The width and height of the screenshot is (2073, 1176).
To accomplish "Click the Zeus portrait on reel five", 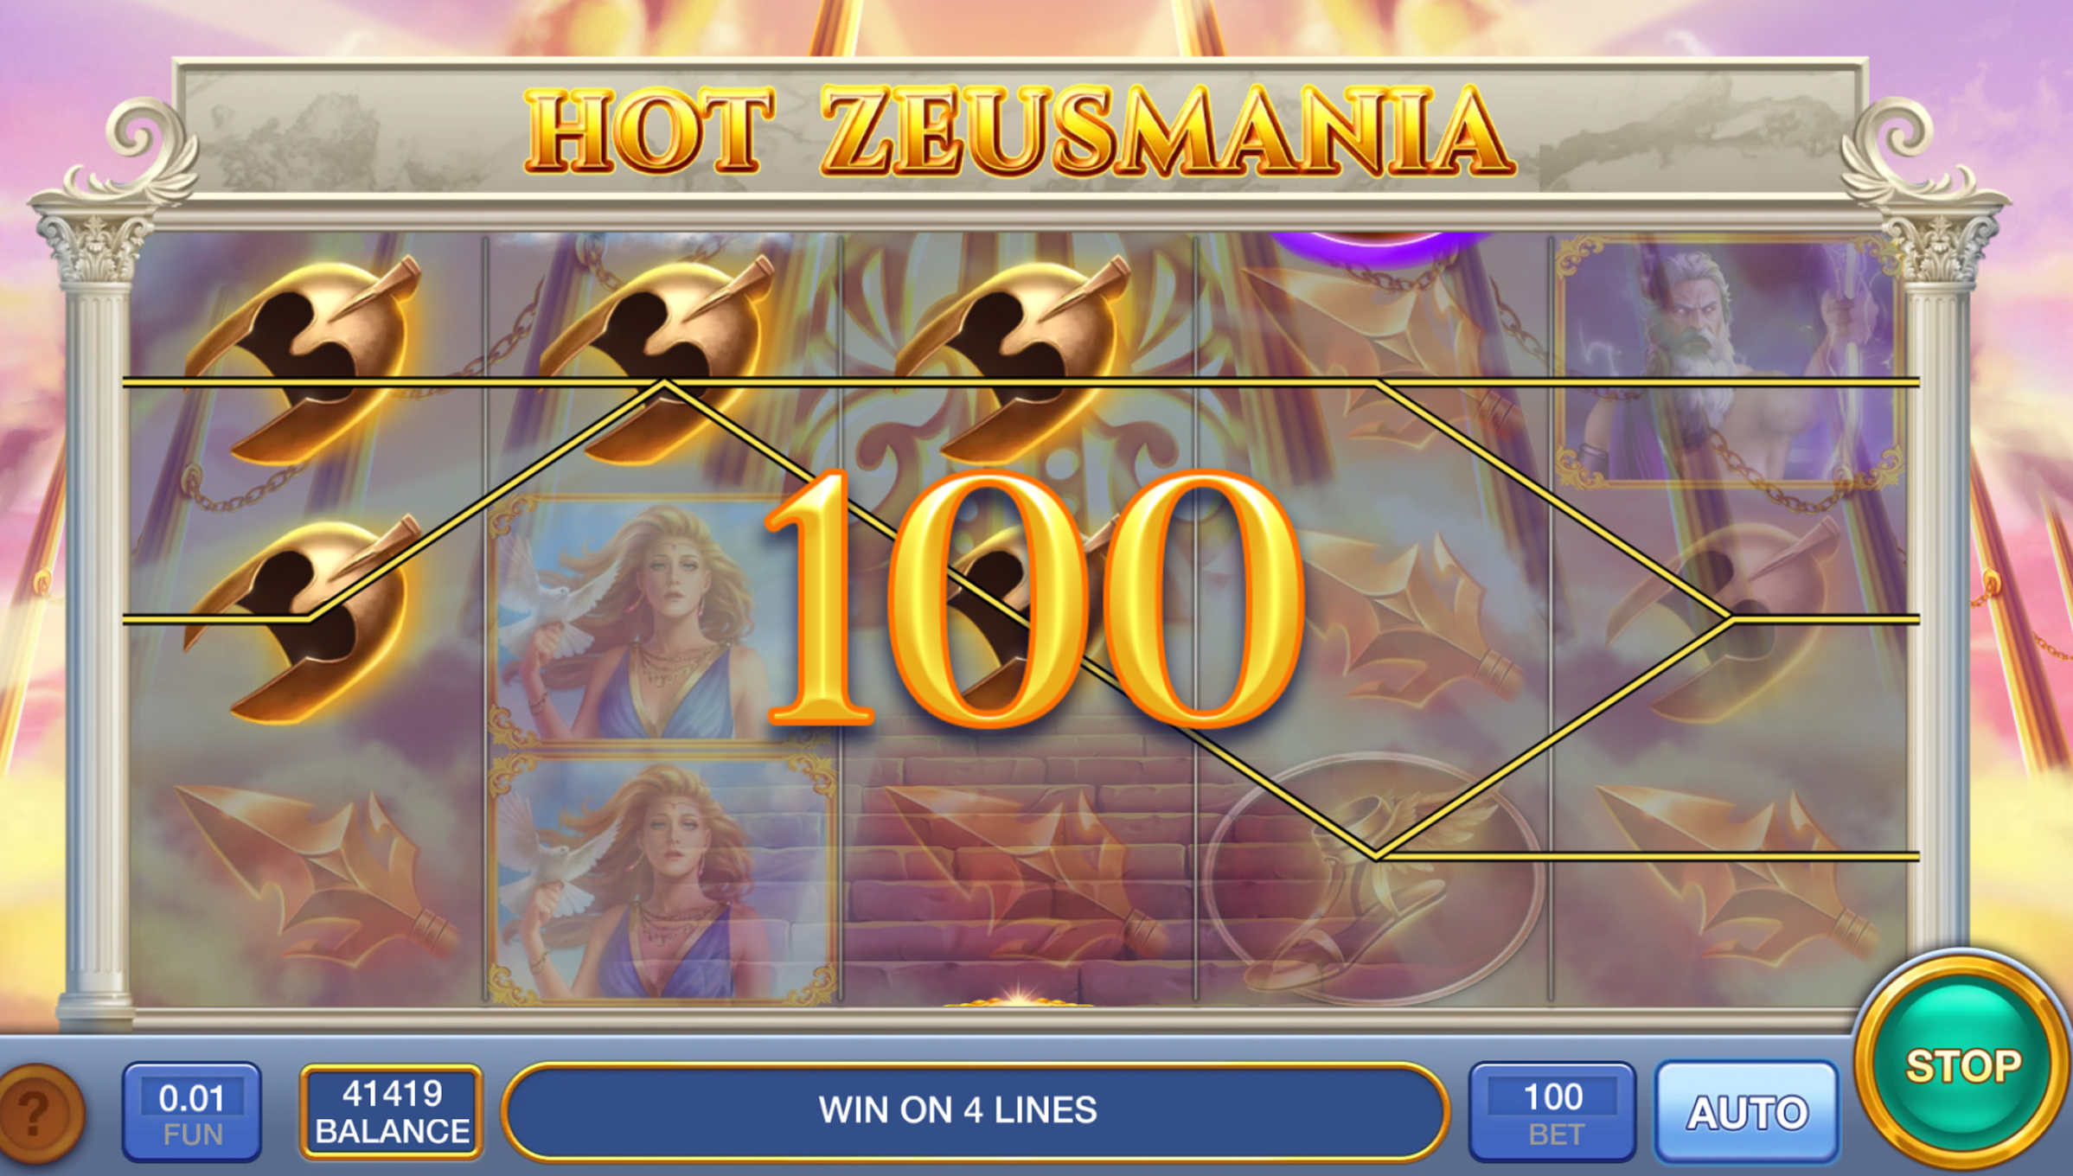I will point(1728,361).
